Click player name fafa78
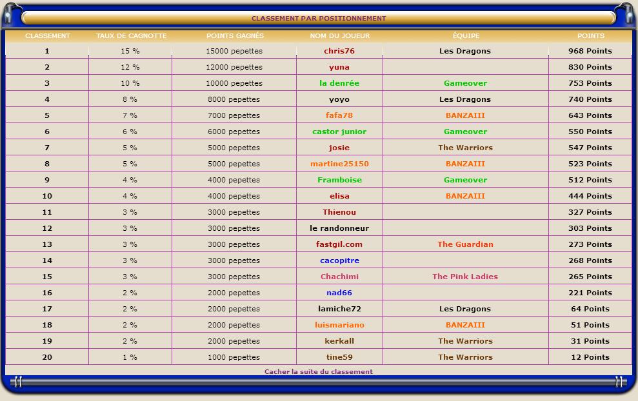Image resolution: width=638 pixels, height=401 pixels. tap(339, 115)
